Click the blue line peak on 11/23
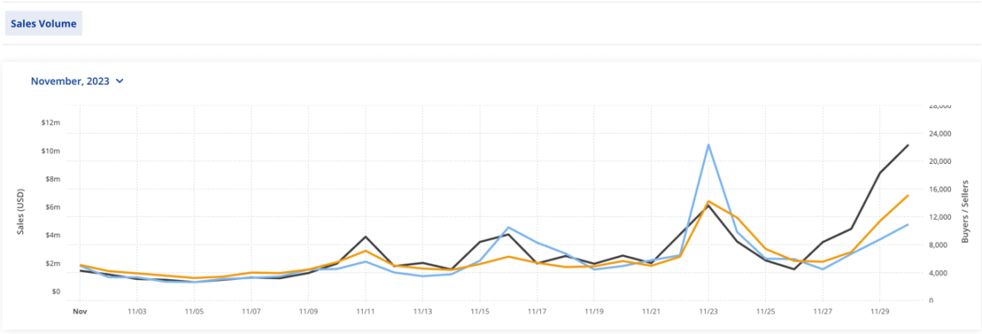The width and height of the screenshot is (982, 334). pos(709,145)
